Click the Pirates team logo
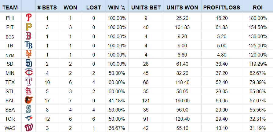Screen dimensions: 273x132 [x=29, y=27]
